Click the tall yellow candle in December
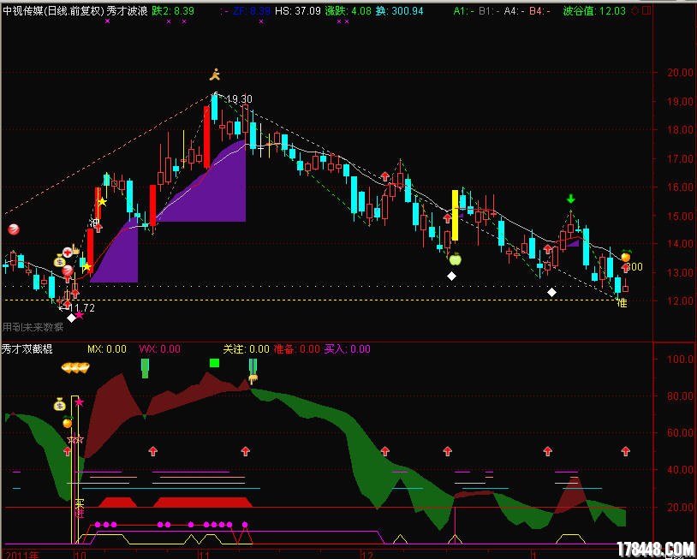Image resolution: width=697 pixels, height=559 pixels. click(455, 216)
